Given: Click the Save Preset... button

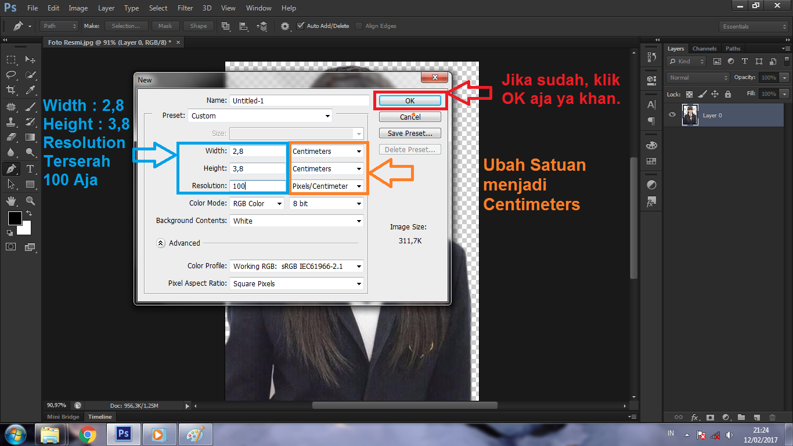Looking at the screenshot, I should (x=410, y=133).
